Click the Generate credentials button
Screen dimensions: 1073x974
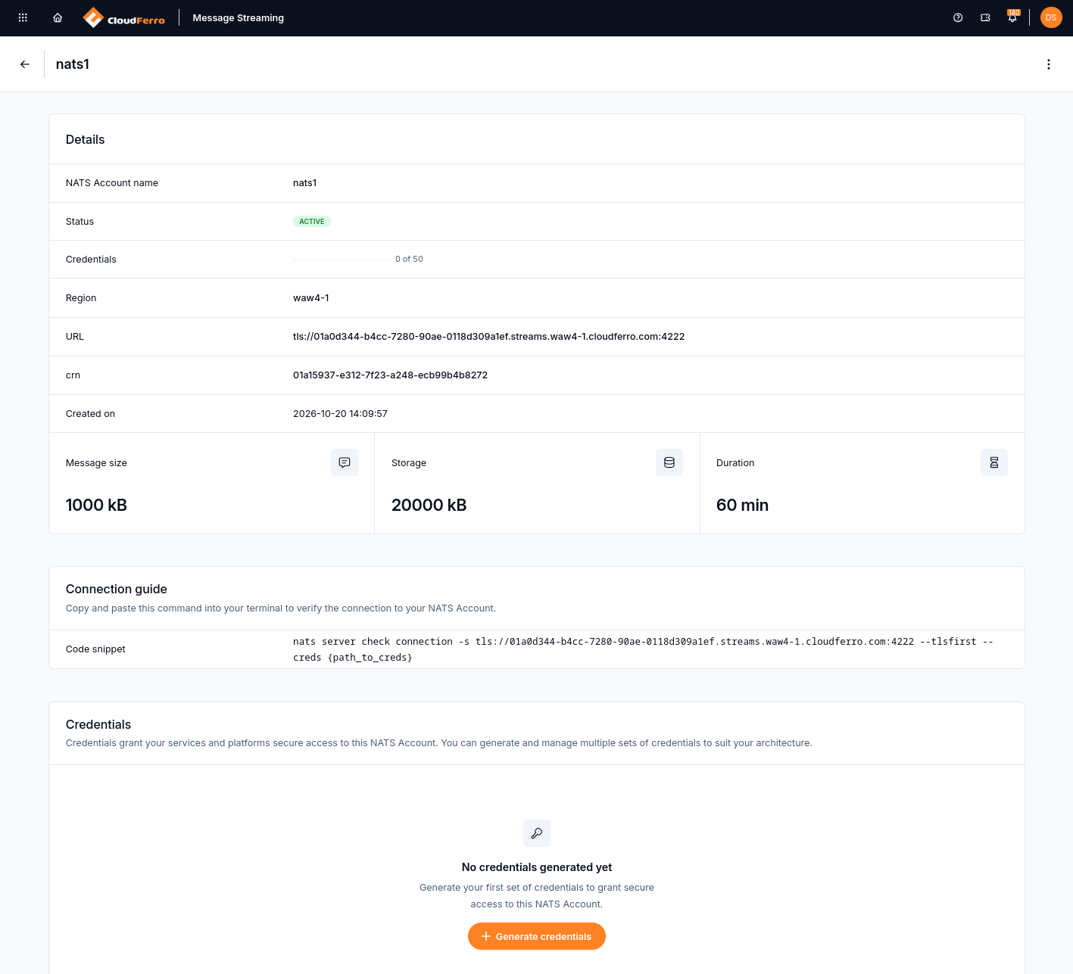(537, 936)
